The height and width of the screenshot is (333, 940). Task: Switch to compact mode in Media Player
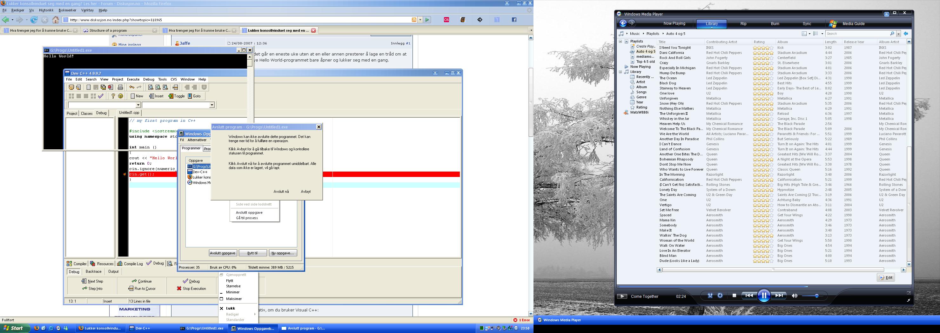pos(908,300)
